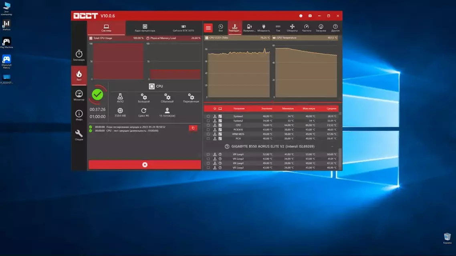Sort sensors by the Среднее column
456x256 pixels.
pos(331,108)
